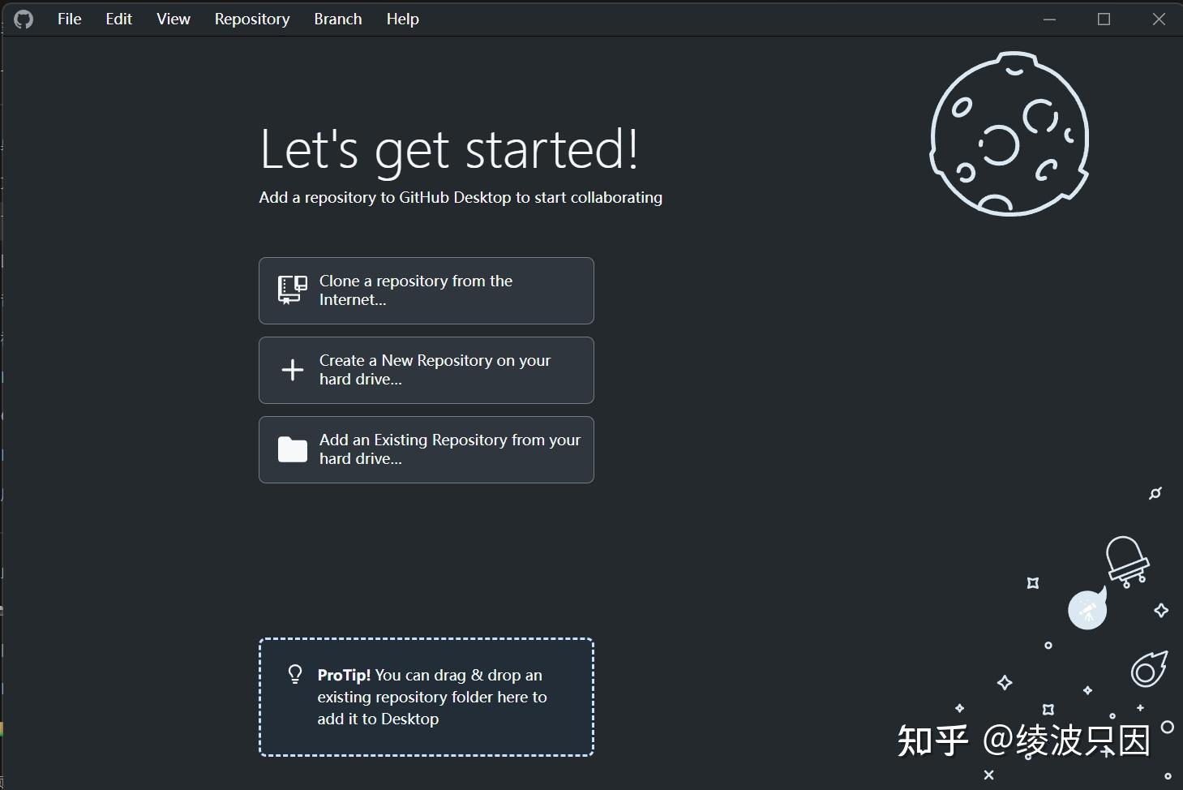Open the File menu

coord(69,19)
